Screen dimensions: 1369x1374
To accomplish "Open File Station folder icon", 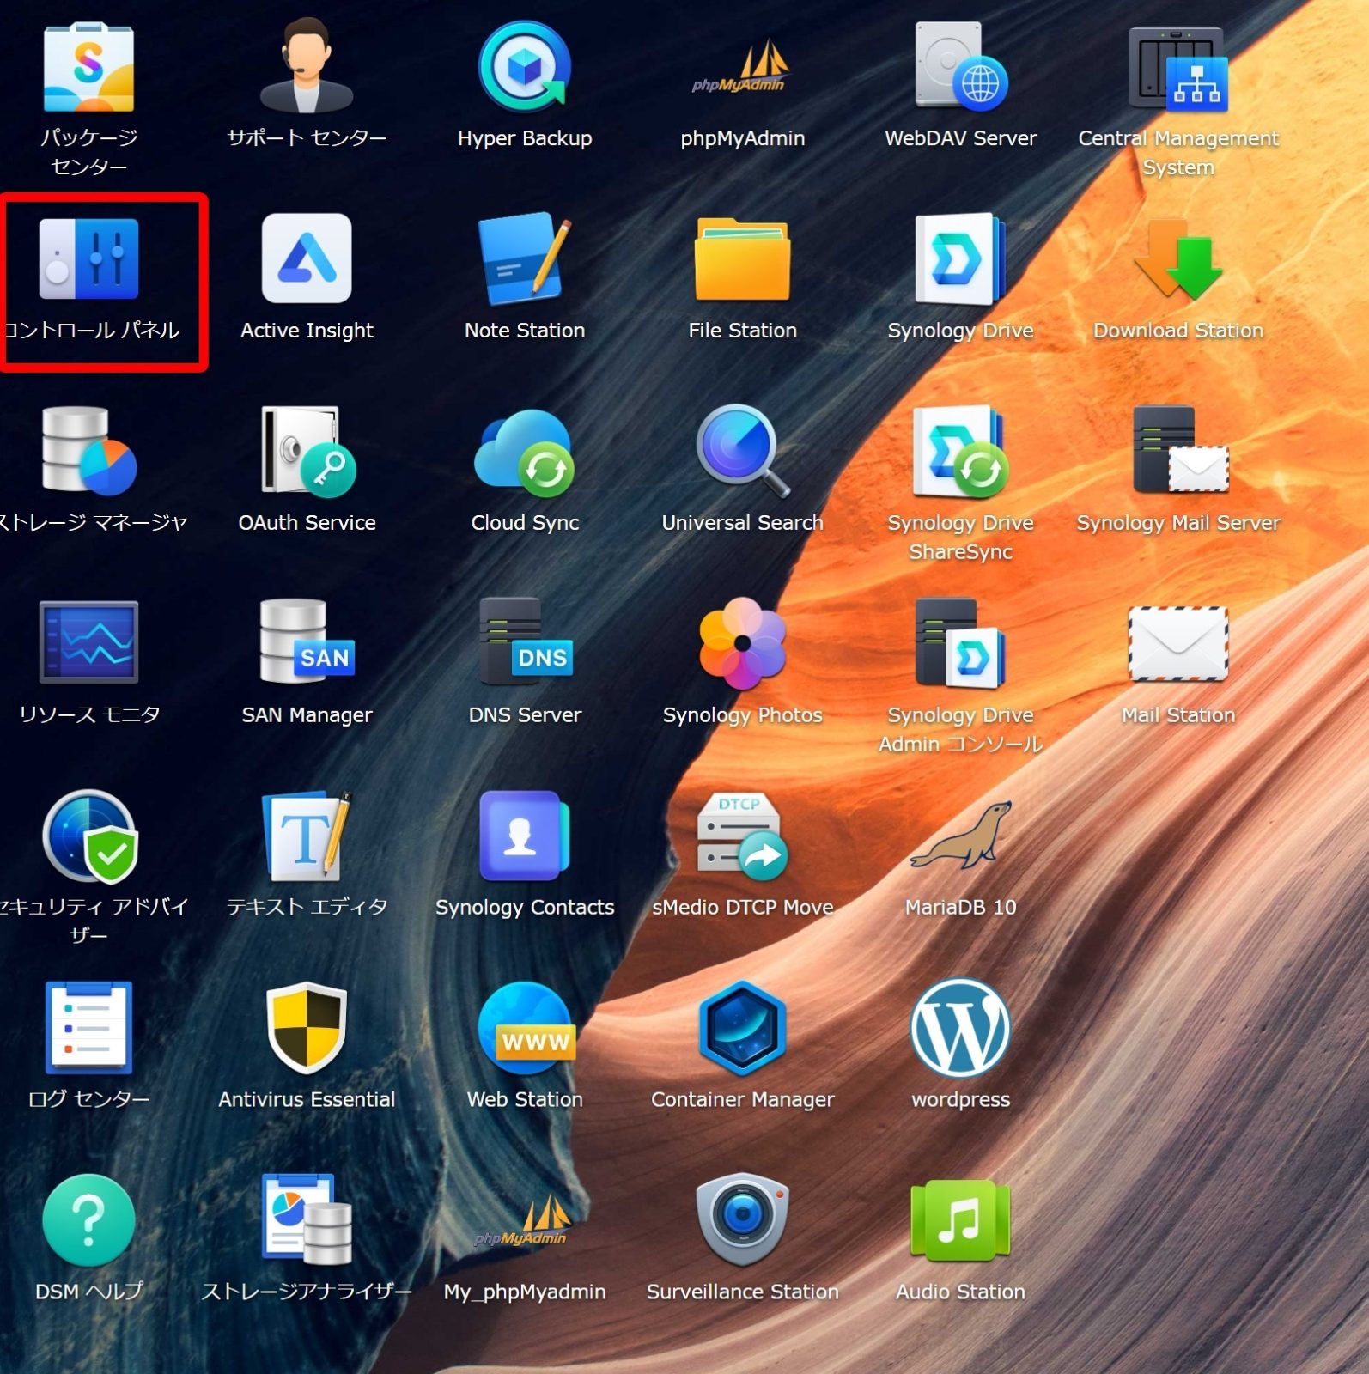I will pos(742,259).
